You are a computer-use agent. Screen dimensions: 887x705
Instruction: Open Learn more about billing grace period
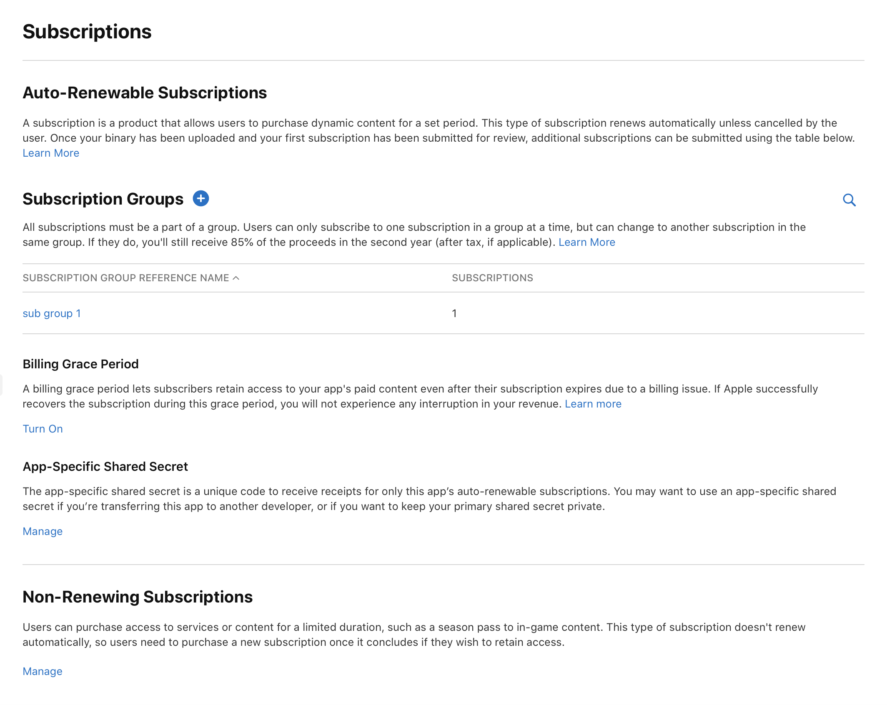[x=593, y=403]
